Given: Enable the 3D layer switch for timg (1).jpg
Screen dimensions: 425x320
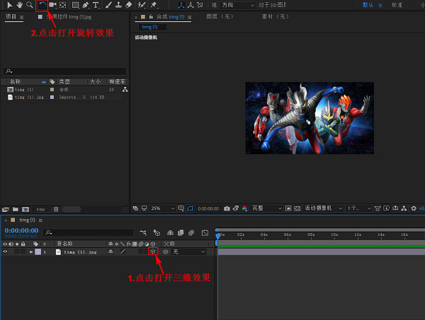Looking at the screenshot, I should [x=153, y=251].
